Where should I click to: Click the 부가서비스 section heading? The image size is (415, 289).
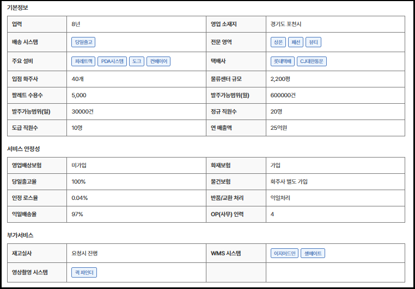[20, 235]
